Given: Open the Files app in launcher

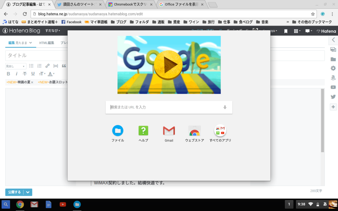Looking at the screenshot, I should (x=118, y=134).
